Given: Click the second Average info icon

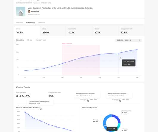Looking at the screenshot, I should point(119,100).
